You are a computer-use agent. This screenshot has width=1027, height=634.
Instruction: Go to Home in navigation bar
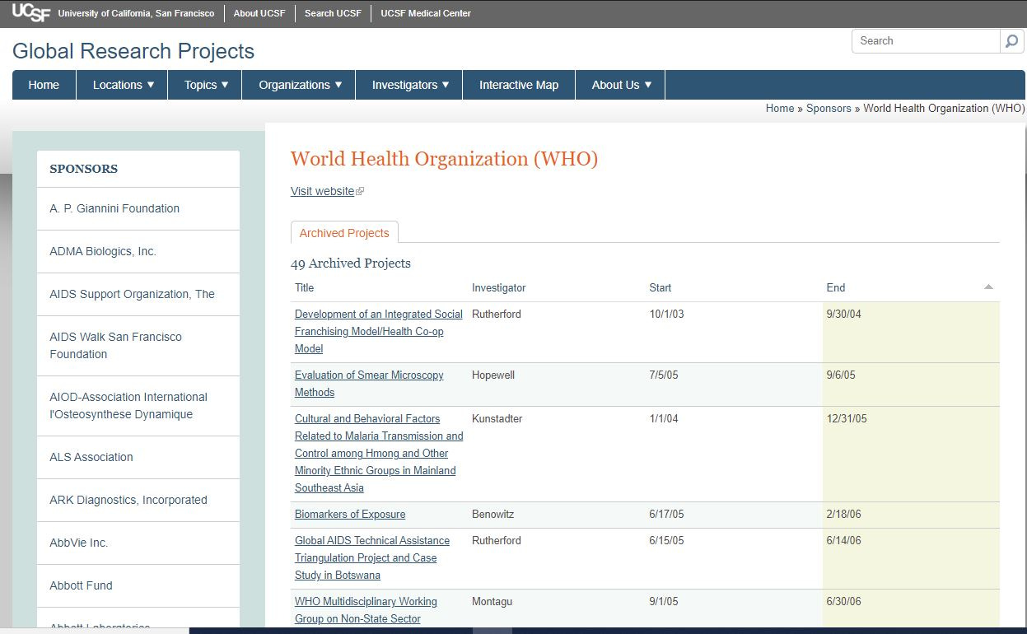tap(44, 85)
